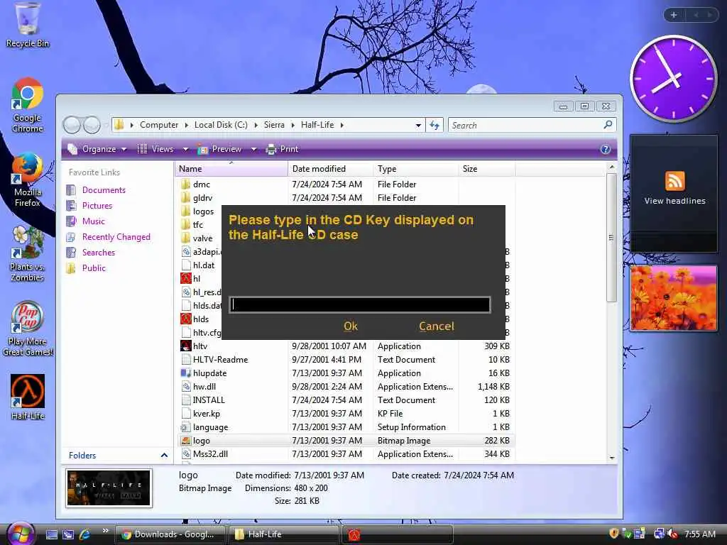Viewport: 727px width, 545px height.
Task: Select the hl application icon
Action: tap(185, 278)
